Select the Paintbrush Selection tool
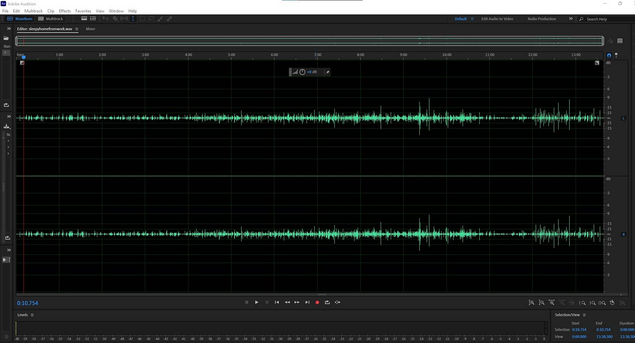 pos(160,19)
